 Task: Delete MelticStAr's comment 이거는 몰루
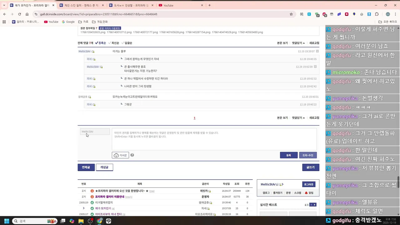tap(317, 51)
